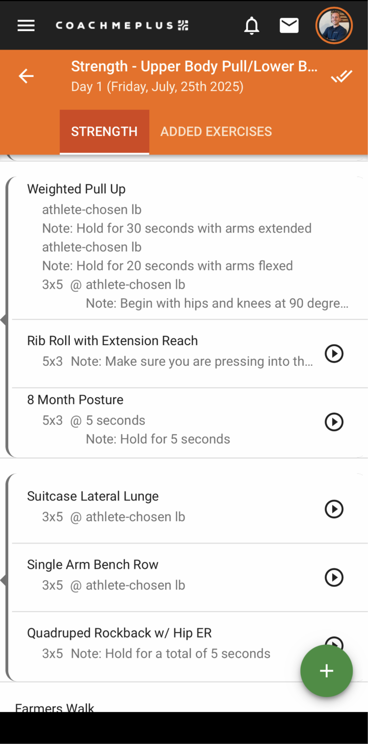Play video for 8 Month Posture

[x=334, y=422]
